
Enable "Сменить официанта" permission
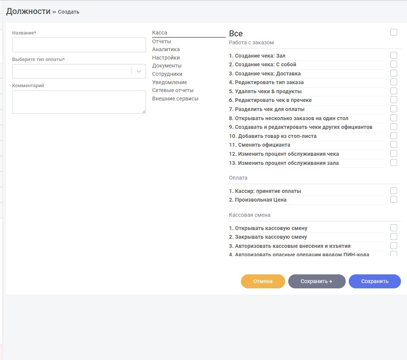pos(393,145)
